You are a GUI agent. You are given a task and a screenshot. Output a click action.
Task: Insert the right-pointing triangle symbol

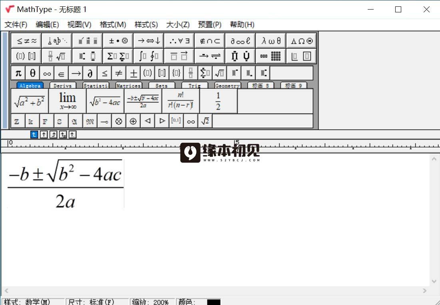pyautogui.click(x=162, y=121)
